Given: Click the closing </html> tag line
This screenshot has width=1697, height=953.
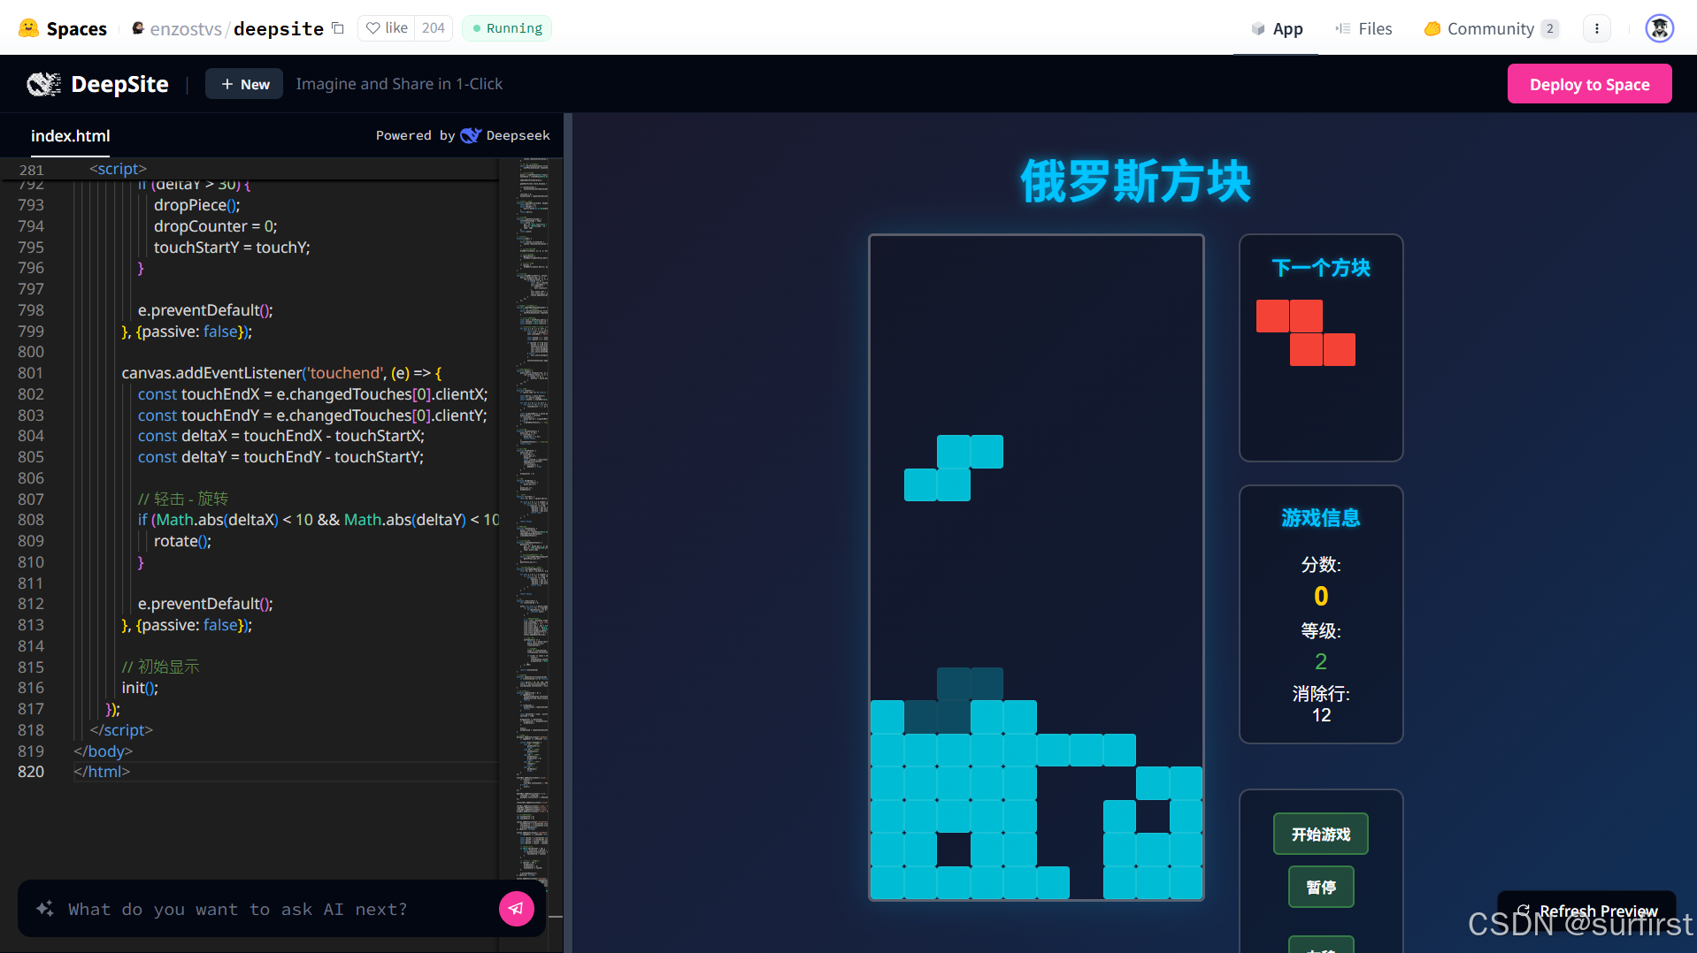Looking at the screenshot, I should [102, 772].
